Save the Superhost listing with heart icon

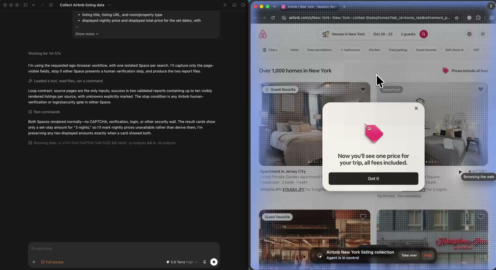click(x=480, y=89)
